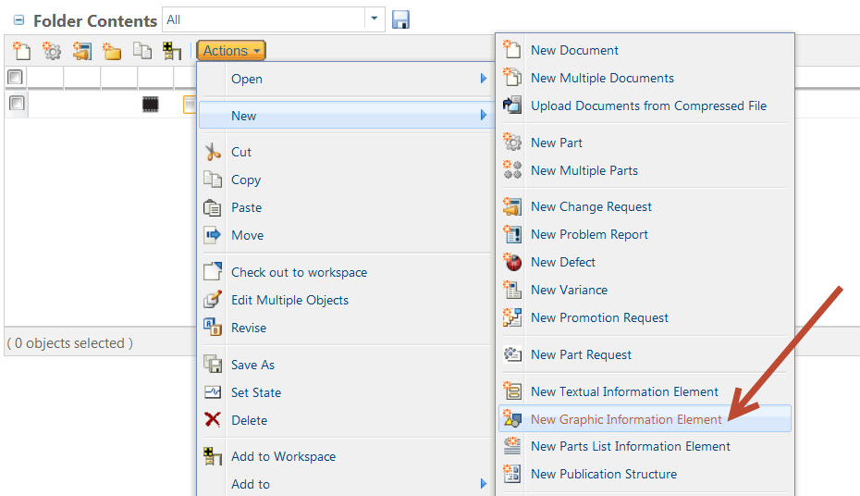Select Check out to workspace
This screenshot has height=496, width=860.
tap(299, 272)
